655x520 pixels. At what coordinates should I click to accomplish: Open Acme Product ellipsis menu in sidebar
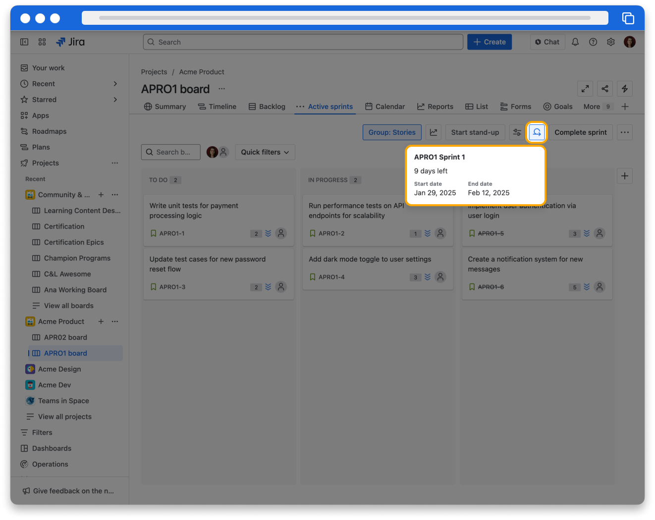(x=115, y=322)
